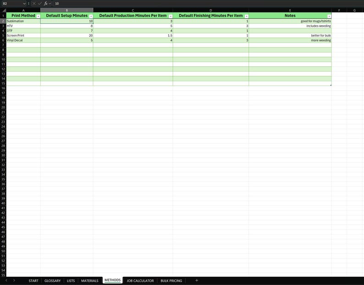Switch to the GLOSSARY sheet tab
Image resolution: width=364 pixels, height=285 pixels.
(52, 280)
